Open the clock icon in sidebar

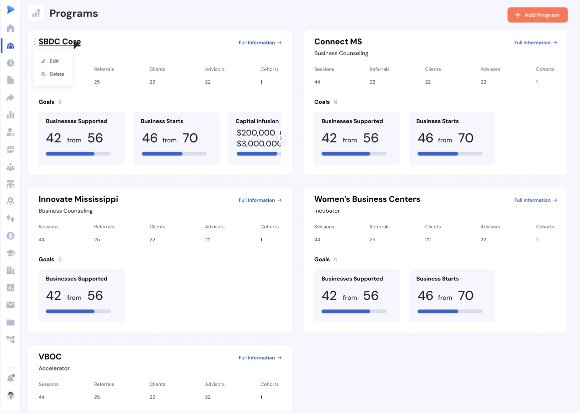coord(11,63)
